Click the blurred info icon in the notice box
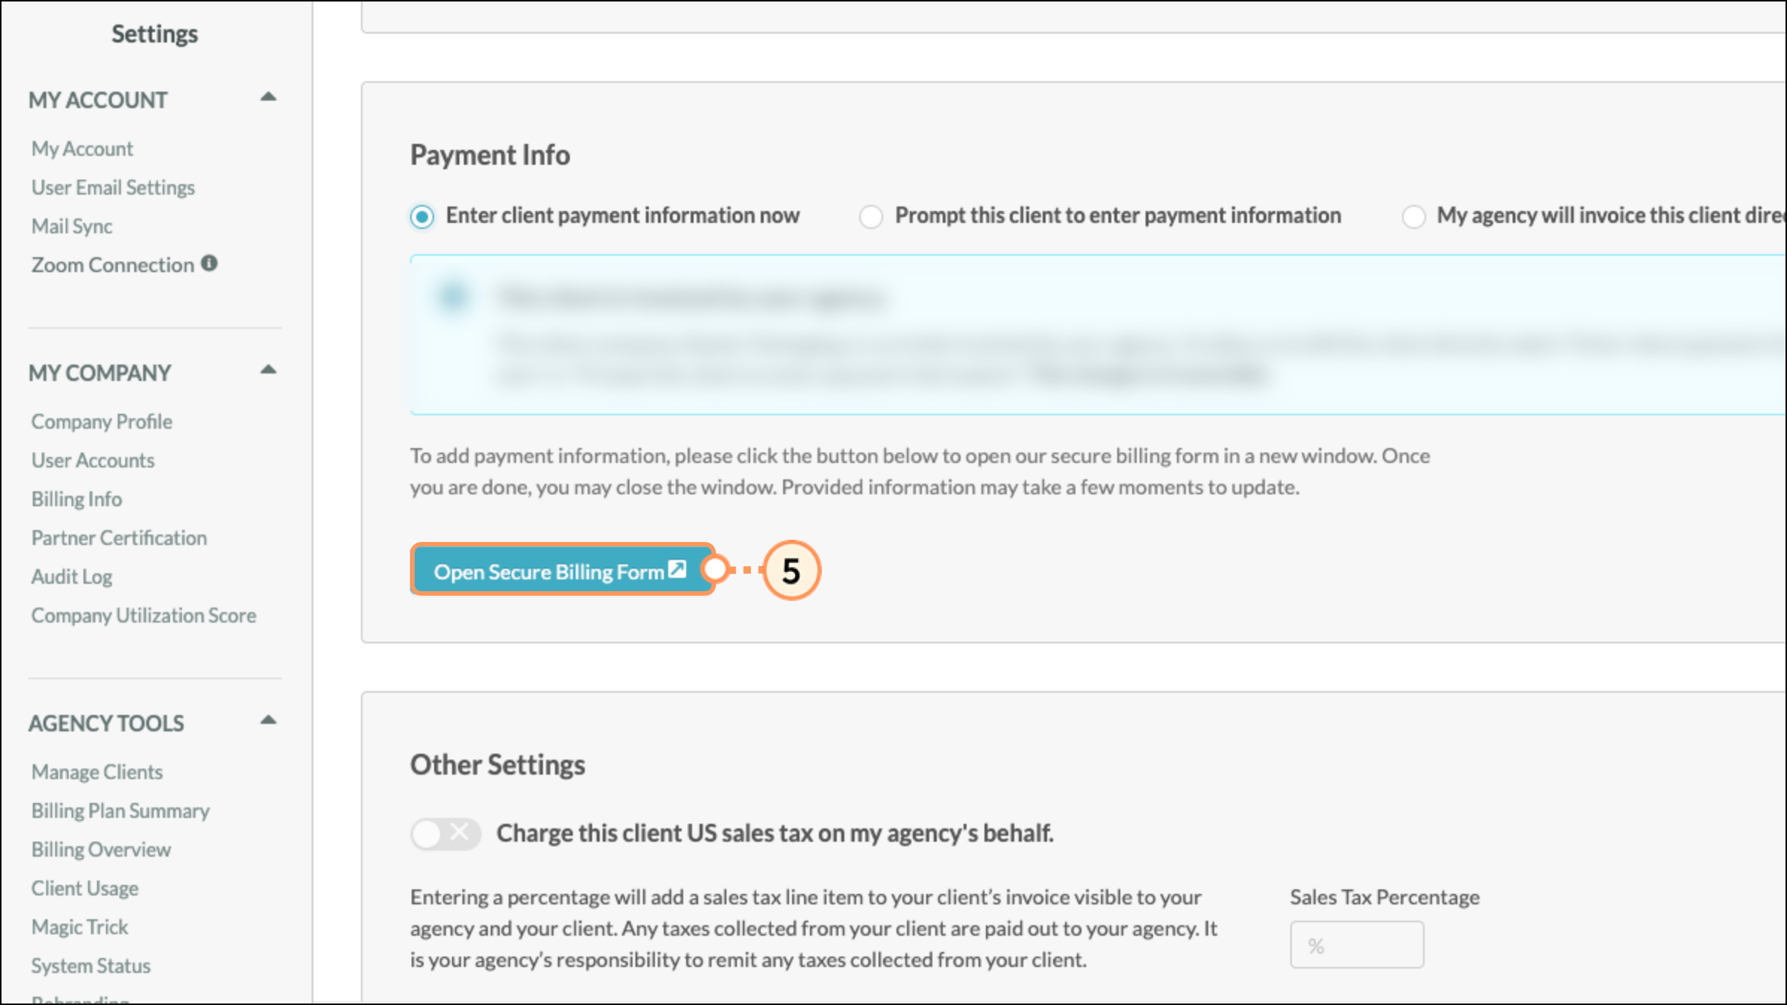 click(453, 297)
